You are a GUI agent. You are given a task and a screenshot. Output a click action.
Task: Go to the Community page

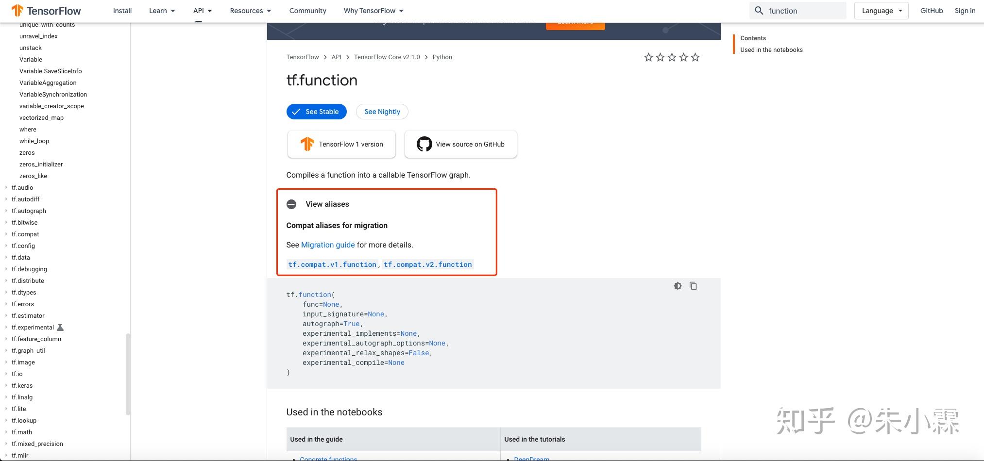click(307, 10)
